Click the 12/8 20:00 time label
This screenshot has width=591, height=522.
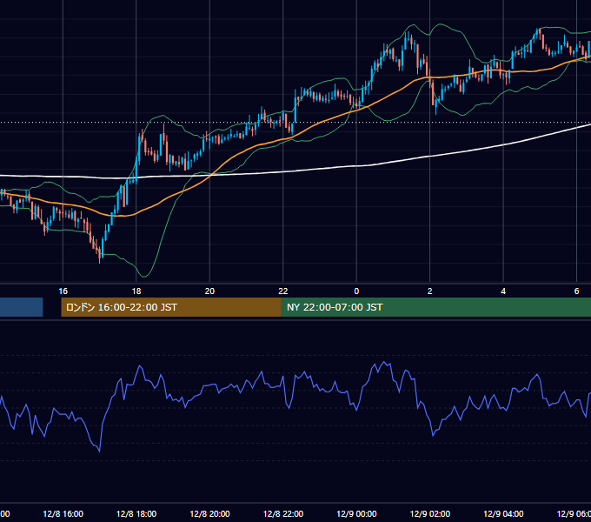click(209, 514)
